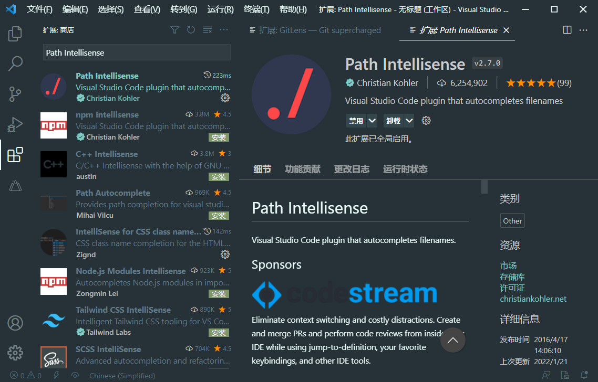Open the 文件(F) menu
Image resolution: width=598 pixels, height=382 pixels.
pos(39,9)
